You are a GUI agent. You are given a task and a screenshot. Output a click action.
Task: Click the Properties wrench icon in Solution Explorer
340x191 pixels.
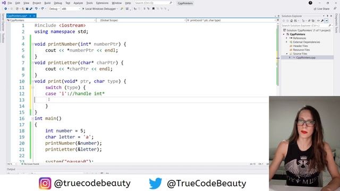pos(322,21)
